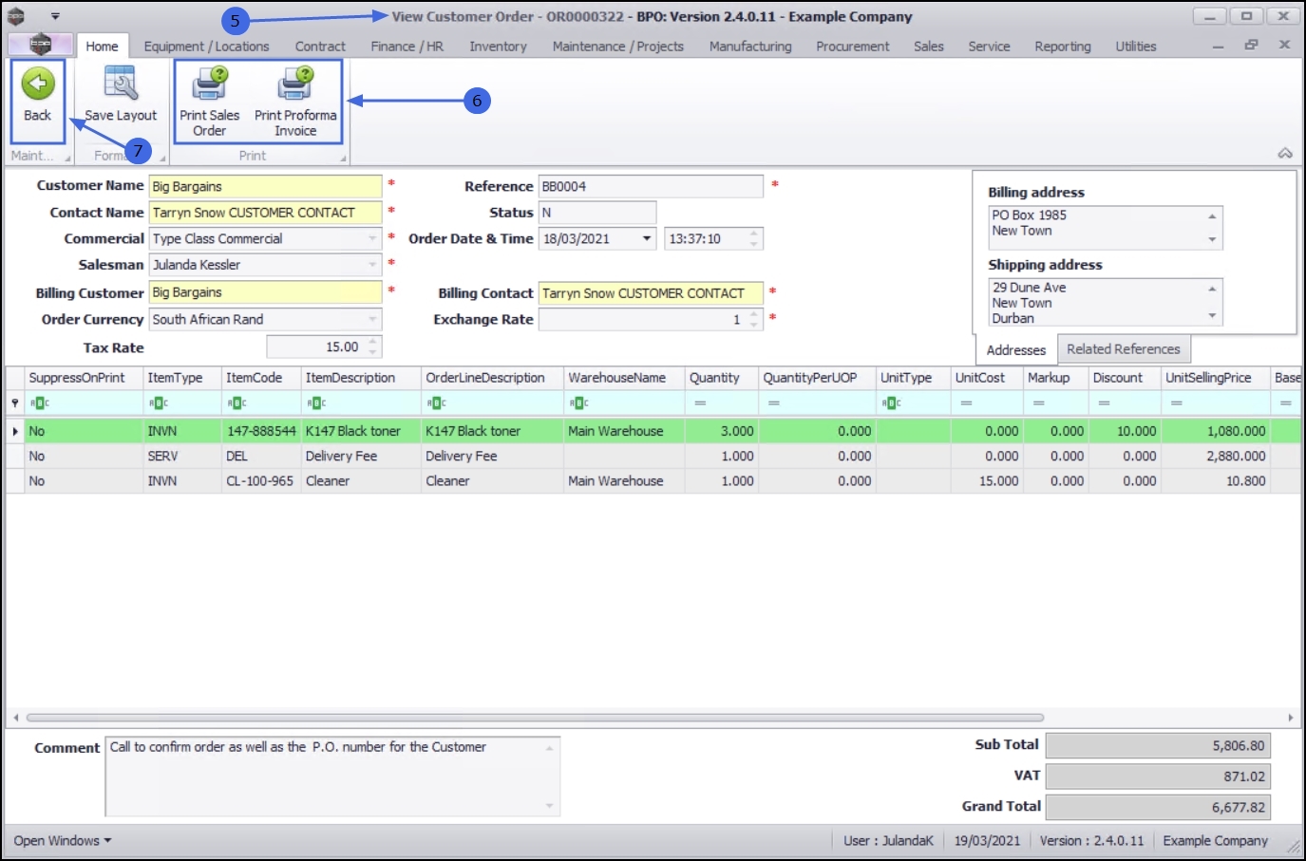Image resolution: width=1306 pixels, height=861 pixels.
Task: Click the Print Sales Order printer icon
Action: point(210,84)
